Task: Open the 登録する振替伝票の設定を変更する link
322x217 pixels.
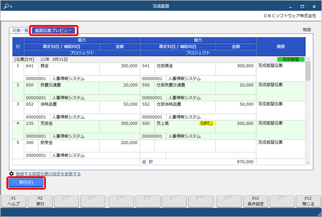Action: point(48,174)
